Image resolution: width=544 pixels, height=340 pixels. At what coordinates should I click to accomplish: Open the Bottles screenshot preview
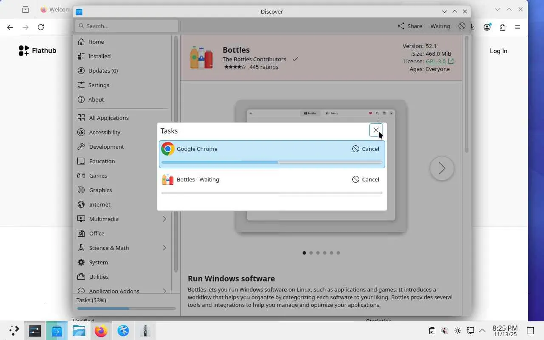point(321,166)
